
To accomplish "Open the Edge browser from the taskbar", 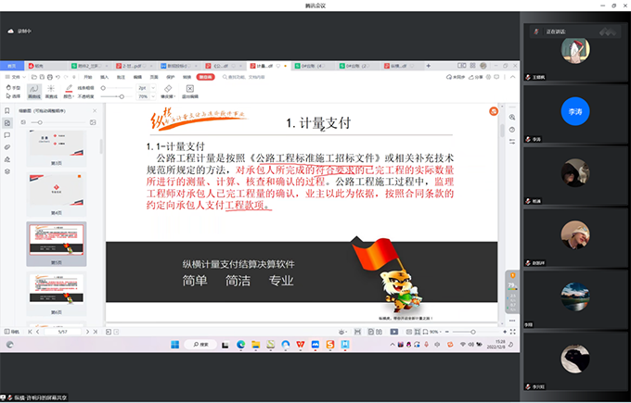I will (240, 345).
